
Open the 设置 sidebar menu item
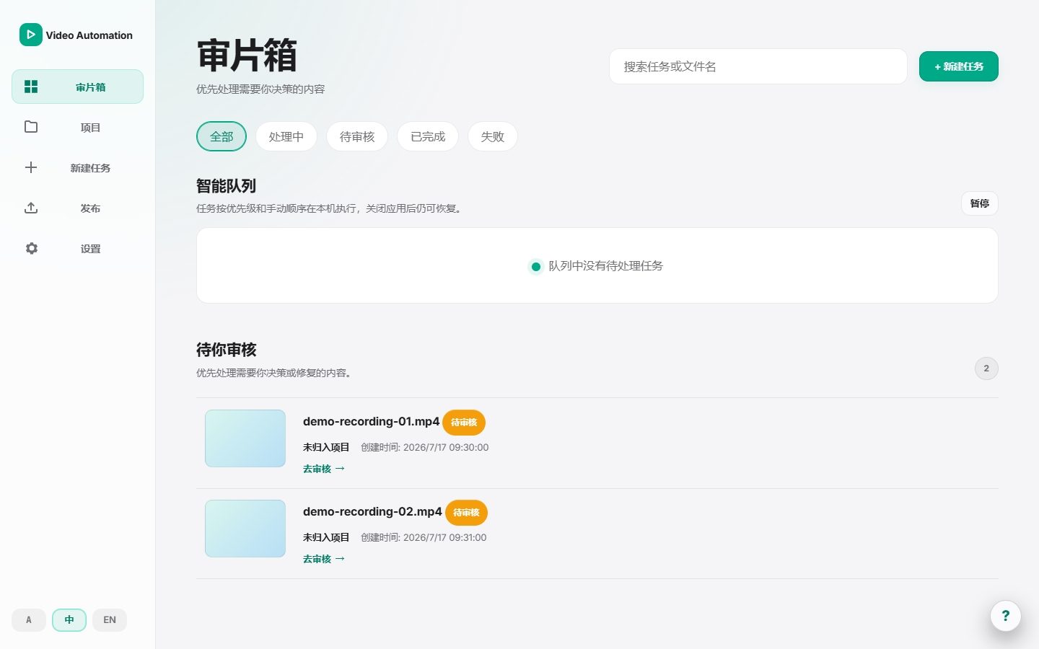click(x=78, y=248)
